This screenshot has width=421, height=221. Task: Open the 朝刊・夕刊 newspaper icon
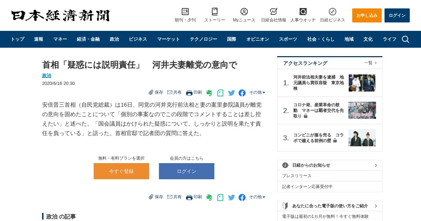pyautogui.click(x=185, y=12)
